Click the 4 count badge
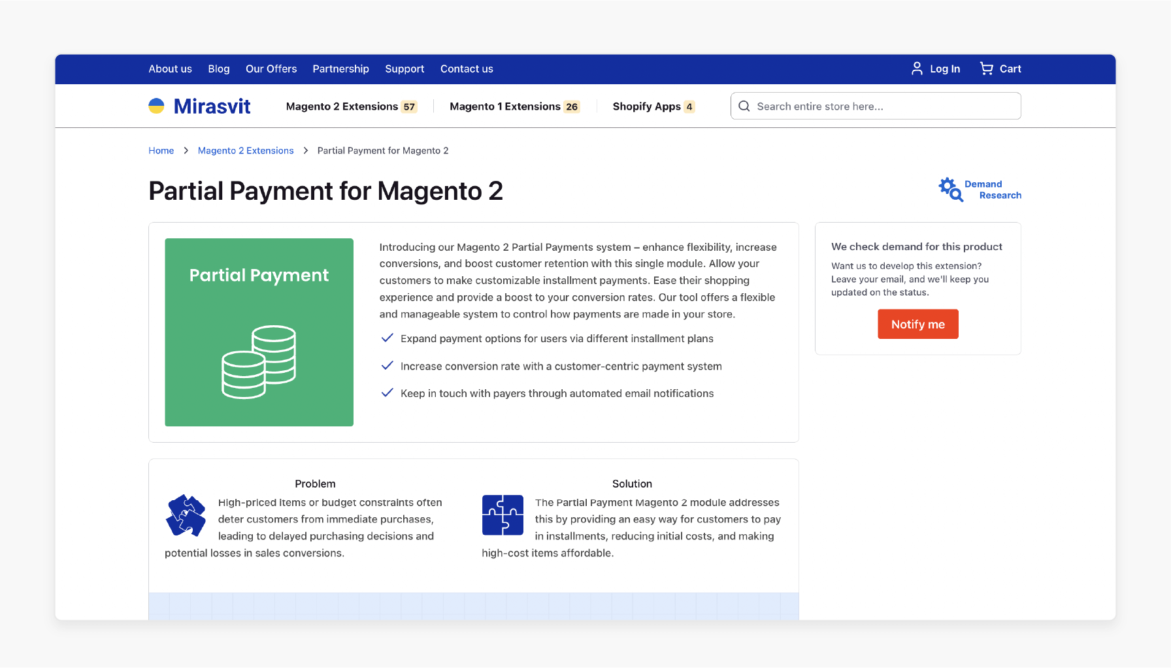Viewport: 1171px width, 668px height. click(x=689, y=106)
